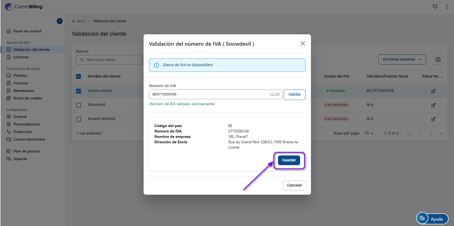Viewport: 454px width, 226px height.
Task: Click the Validar button
Action: (x=294, y=95)
